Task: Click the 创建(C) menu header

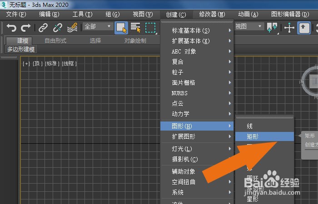Action: click(176, 15)
